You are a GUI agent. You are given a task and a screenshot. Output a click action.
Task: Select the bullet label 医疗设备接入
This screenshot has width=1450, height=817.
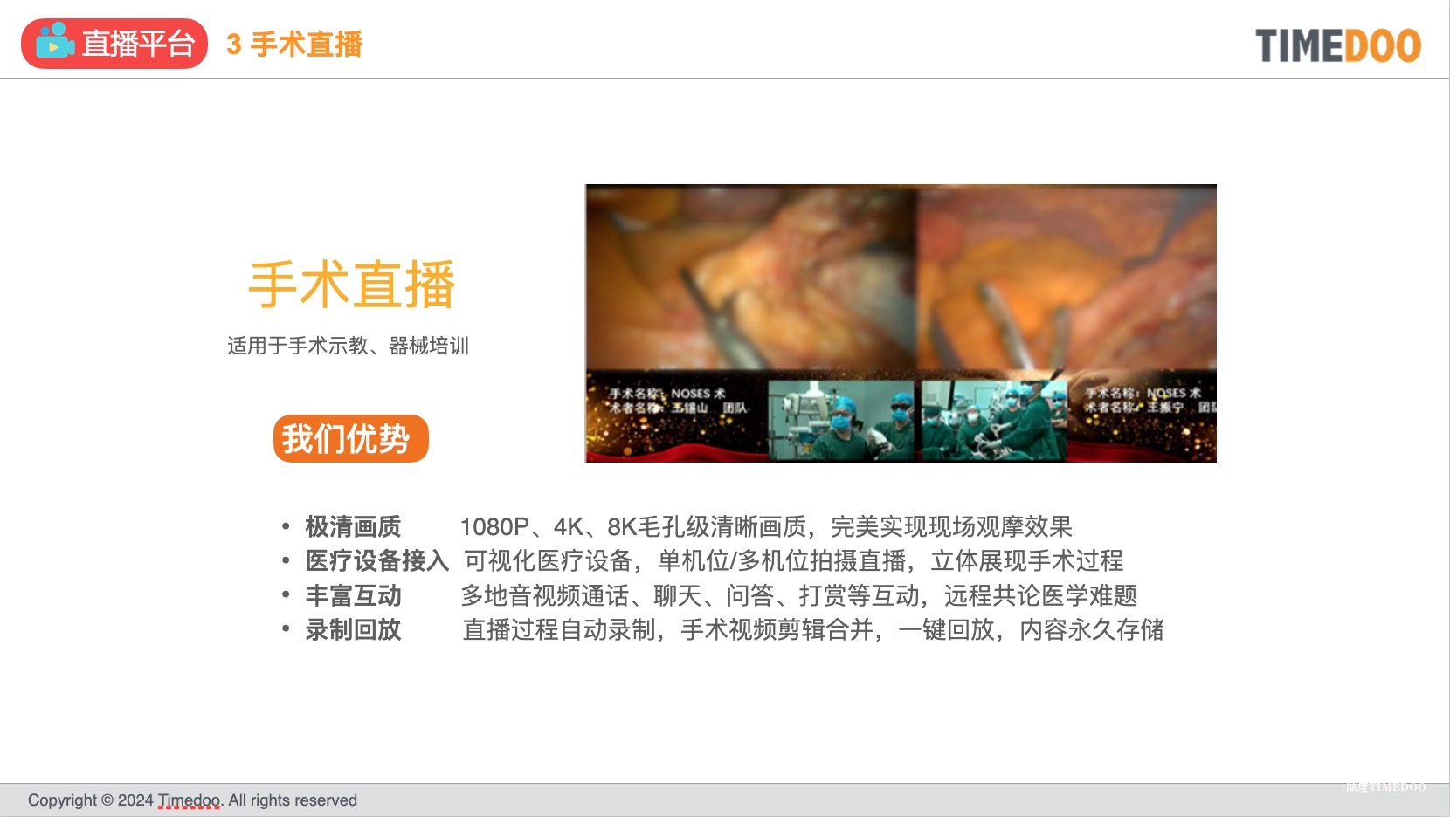(x=377, y=560)
